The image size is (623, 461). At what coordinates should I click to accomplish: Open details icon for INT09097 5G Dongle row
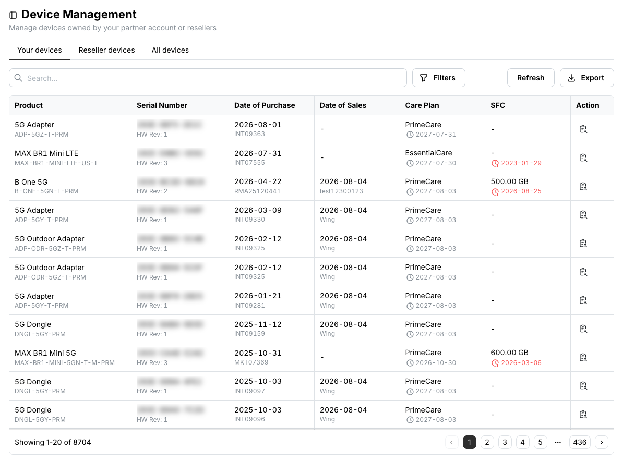click(583, 385)
